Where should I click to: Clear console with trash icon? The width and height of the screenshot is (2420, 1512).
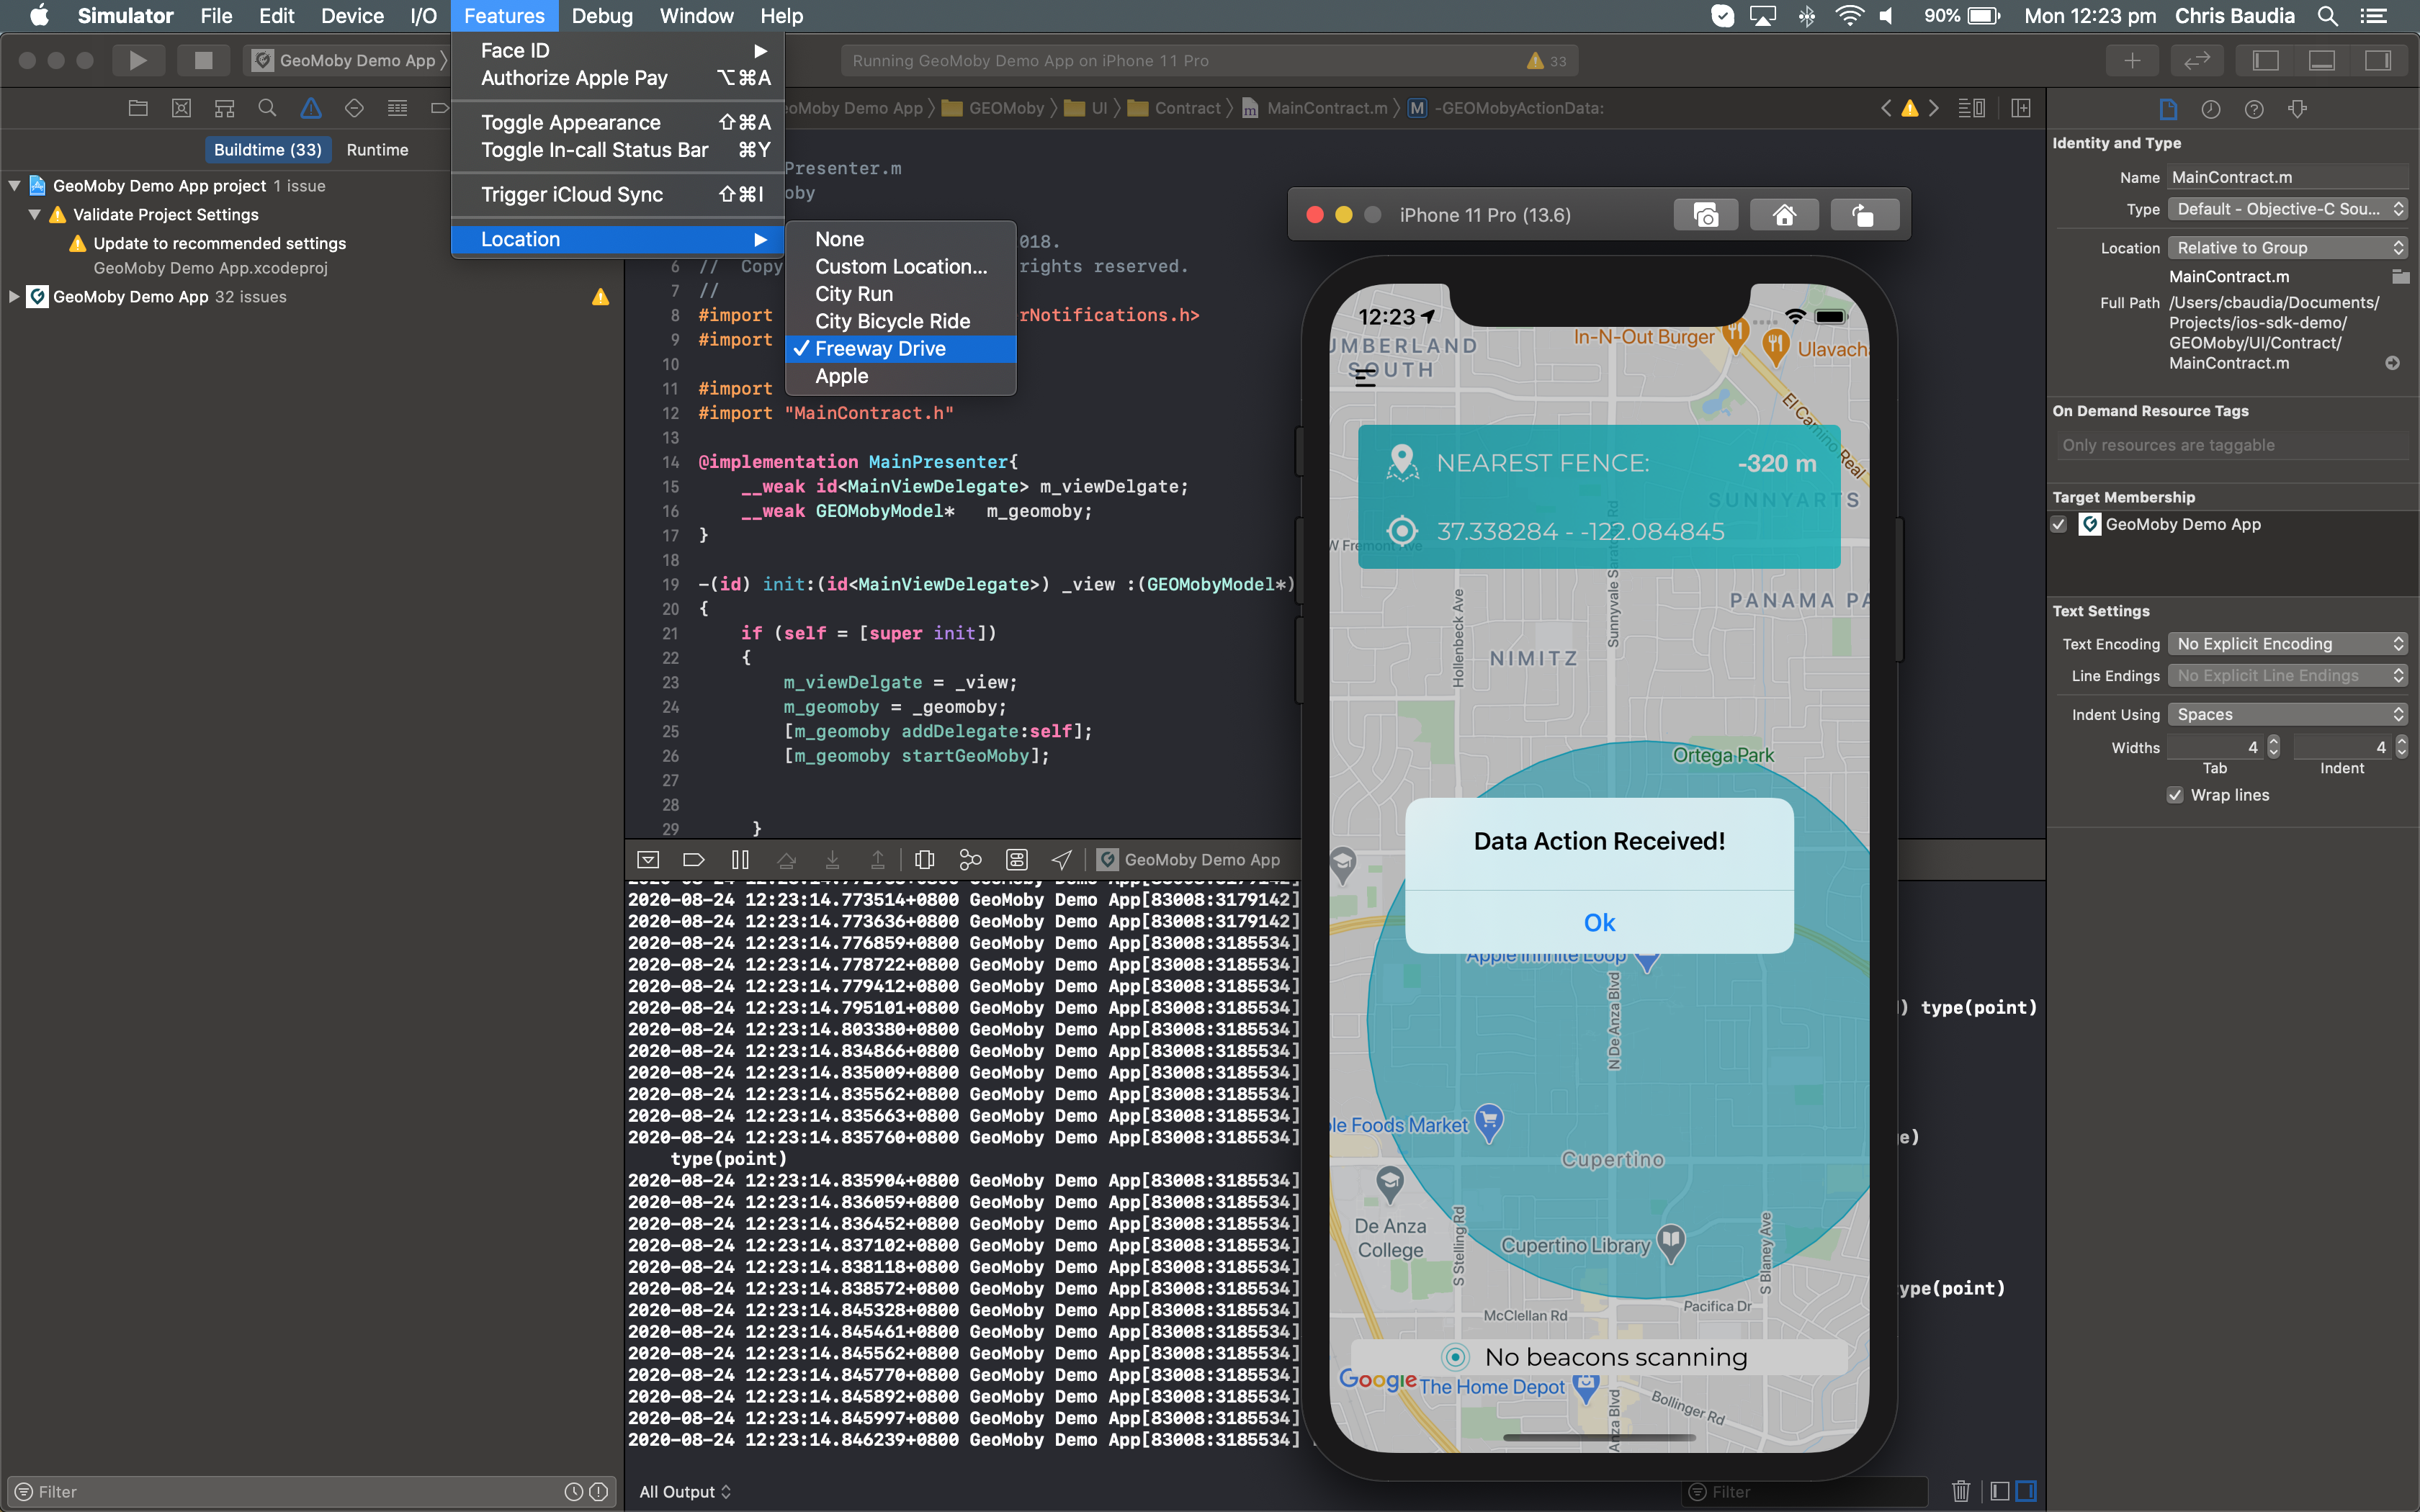coord(1961,1491)
